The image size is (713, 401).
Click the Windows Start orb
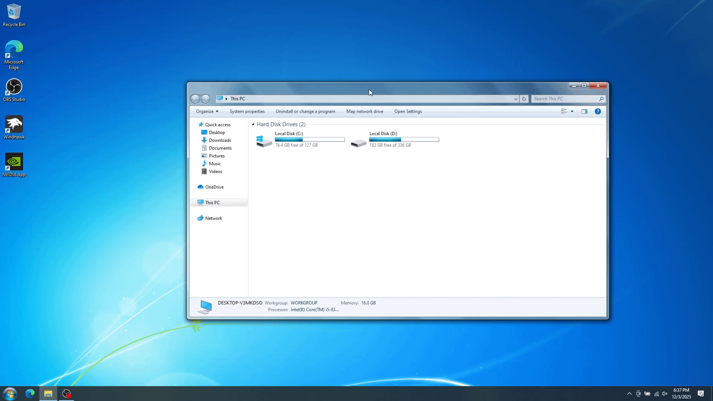click(10, 394)
